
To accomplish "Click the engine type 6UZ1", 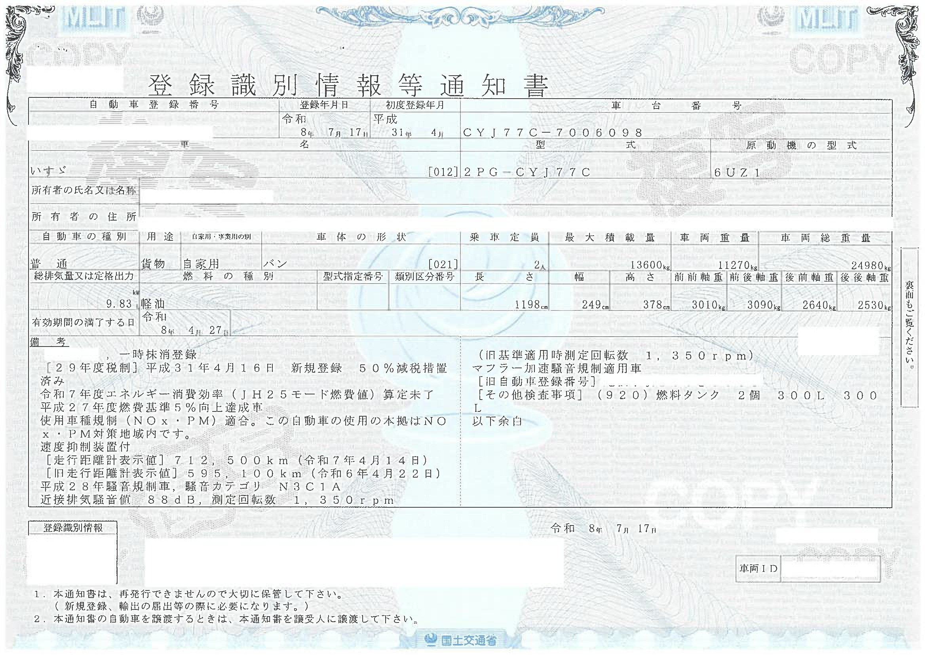I will pyautogui.click(x=738, y=173).
